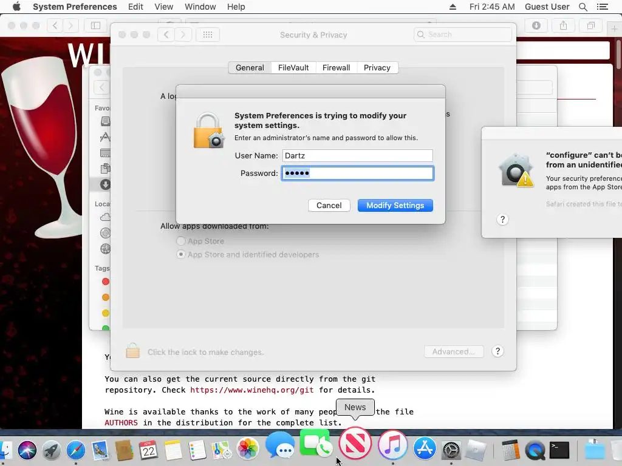Select the red tag in Finder sidebar
The height and width of the screenshot is (466, 622).
105,282
